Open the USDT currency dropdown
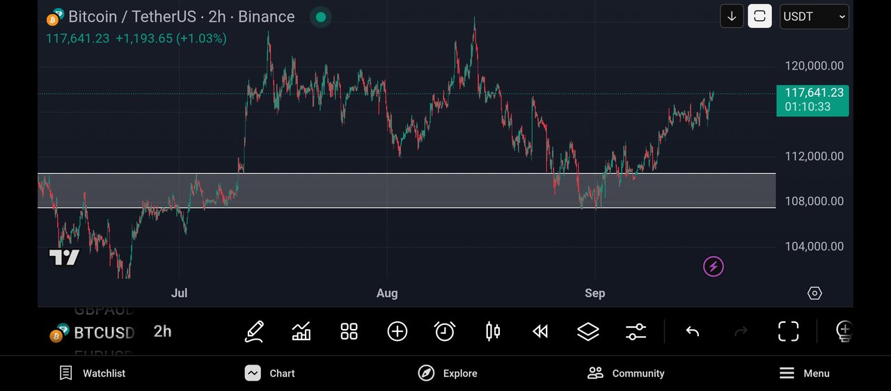This screenshot has width=891, height=391. click(814, 16)
